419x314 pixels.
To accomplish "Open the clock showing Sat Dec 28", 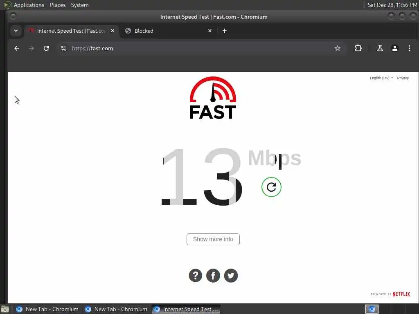I will 392,5.
